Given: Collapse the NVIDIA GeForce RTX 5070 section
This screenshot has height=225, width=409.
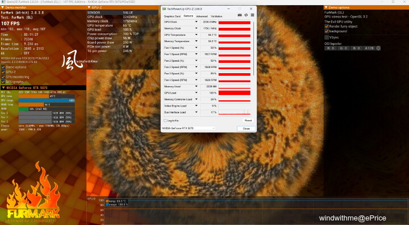Looking at the screenshot, I should pyautogui.click(x=3, y=88).
